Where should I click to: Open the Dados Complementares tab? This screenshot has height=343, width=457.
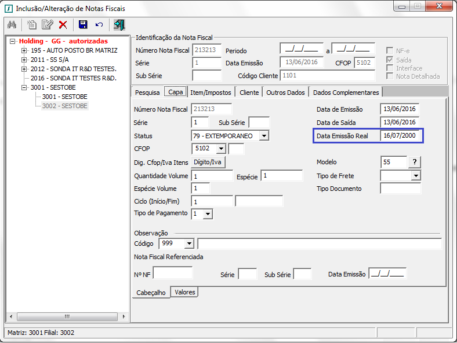(x=346, y=93)
